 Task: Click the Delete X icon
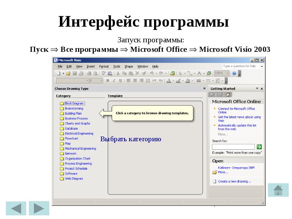(137, 73)
